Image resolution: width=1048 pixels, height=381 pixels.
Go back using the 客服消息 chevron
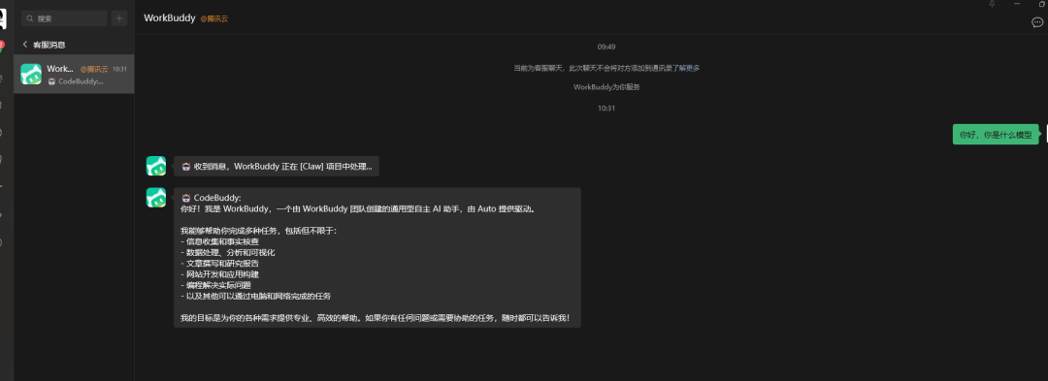pos(24,45)
